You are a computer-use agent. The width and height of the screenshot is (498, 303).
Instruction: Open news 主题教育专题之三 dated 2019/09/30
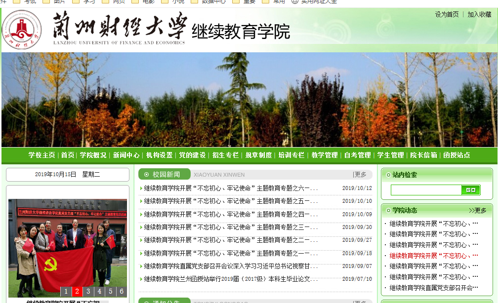pyautogui.click(x=231, y=227)
